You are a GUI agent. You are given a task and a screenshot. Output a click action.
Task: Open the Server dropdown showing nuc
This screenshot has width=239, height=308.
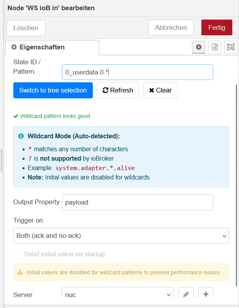pyautogui.click(x=118, y=295)
